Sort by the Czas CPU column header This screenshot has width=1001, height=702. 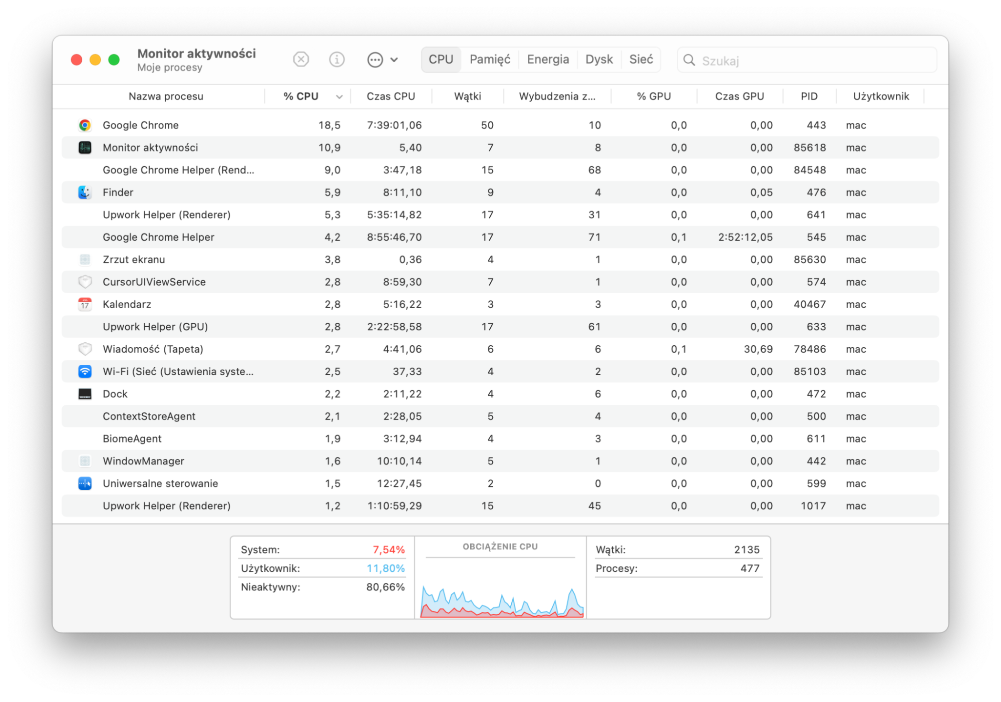[391, 96]
